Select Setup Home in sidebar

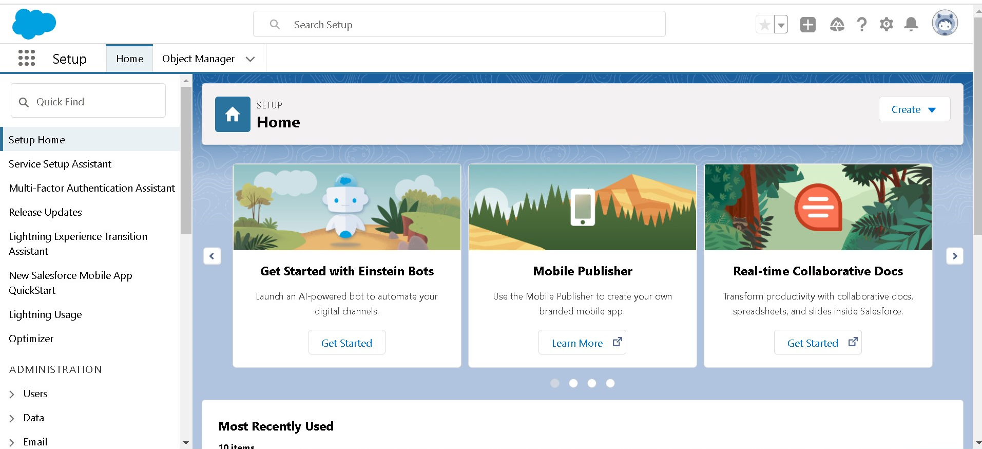pos(91,139)
